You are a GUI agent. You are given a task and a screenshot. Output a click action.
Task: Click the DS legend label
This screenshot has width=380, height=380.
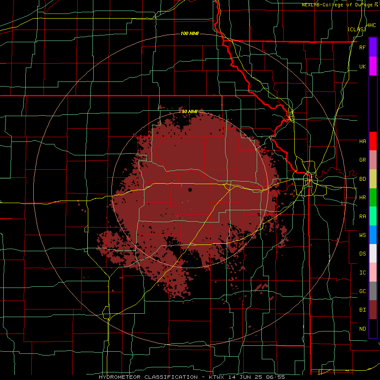click(362, 254)
